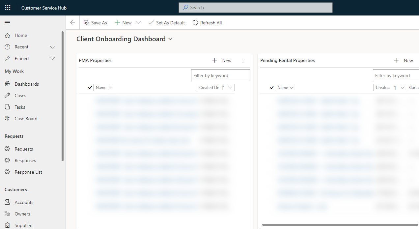The width and height of the screenshot is (419, 229).
Task: Click the back arrow in command bar
Action: pyautogui.click(x=73, y=23)
